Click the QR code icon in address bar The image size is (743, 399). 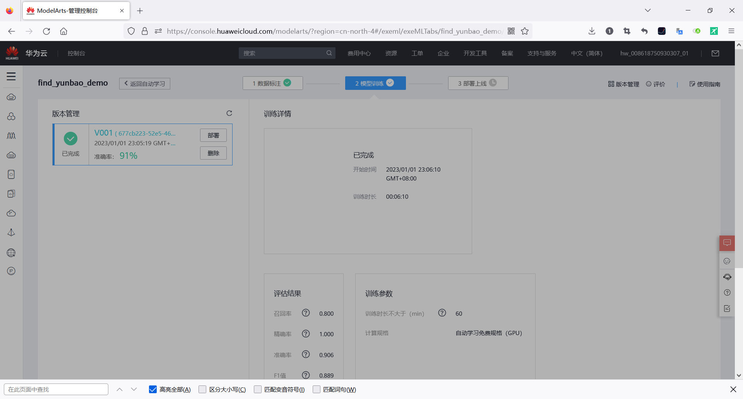tap(511, 31)
